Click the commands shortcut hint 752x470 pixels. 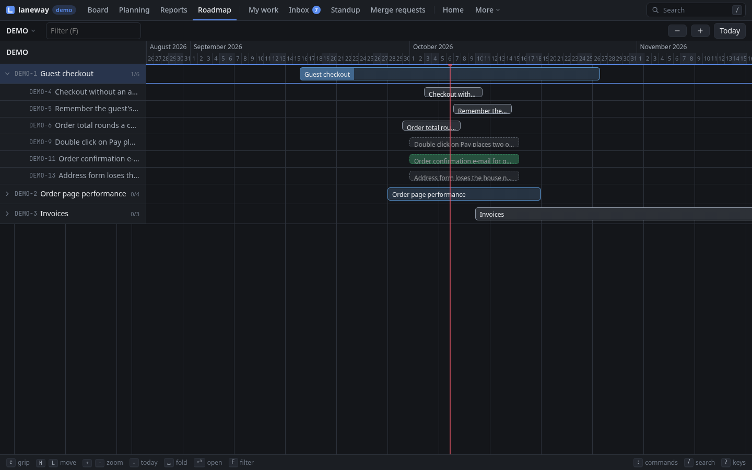click(656, 462)
